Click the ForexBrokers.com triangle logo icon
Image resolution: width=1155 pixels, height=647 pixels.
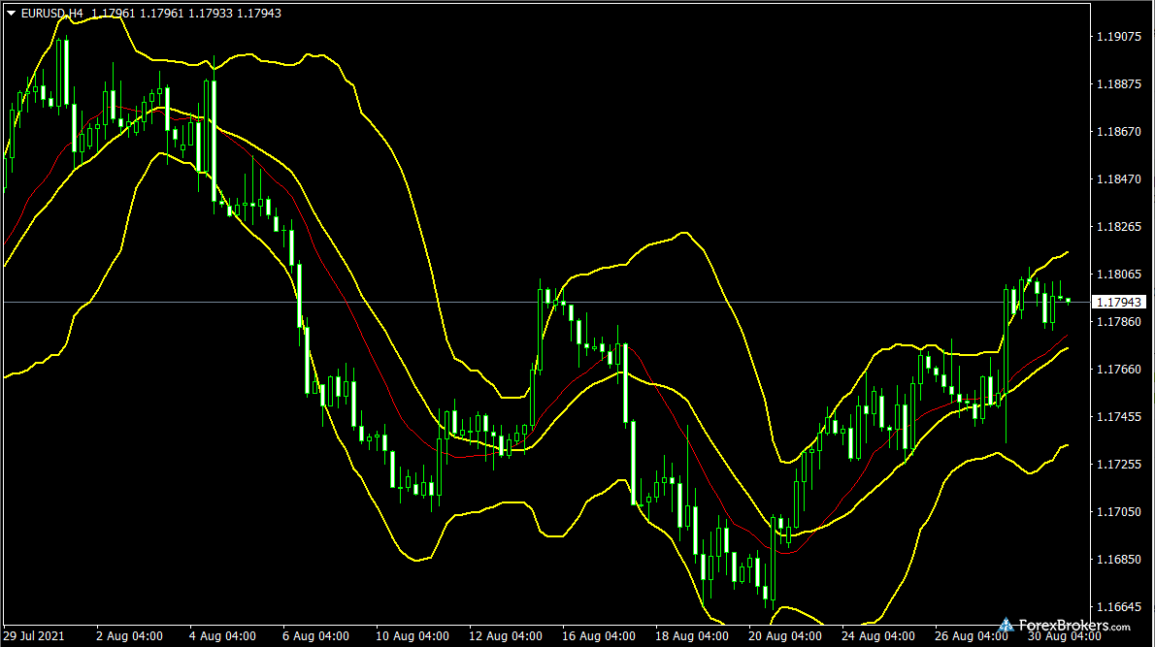1006,626
